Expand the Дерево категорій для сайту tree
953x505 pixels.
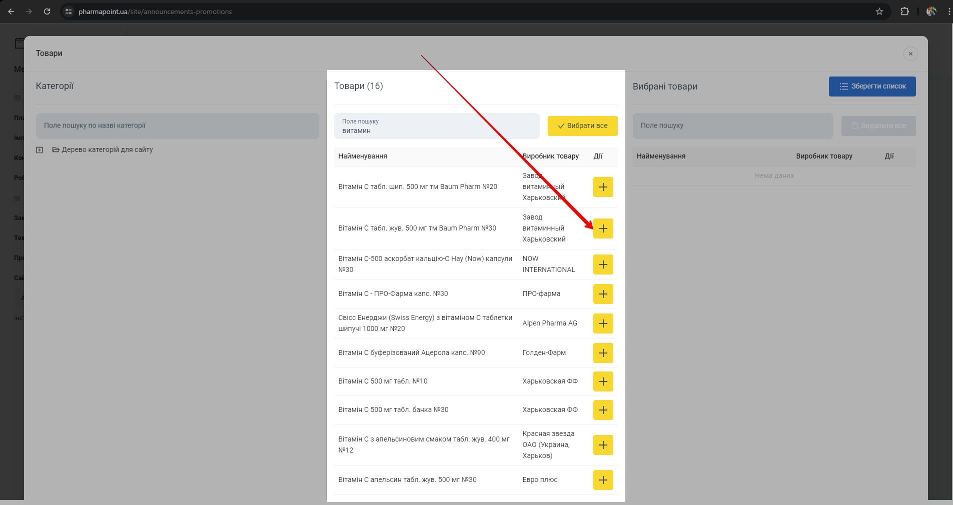[40, 150]
